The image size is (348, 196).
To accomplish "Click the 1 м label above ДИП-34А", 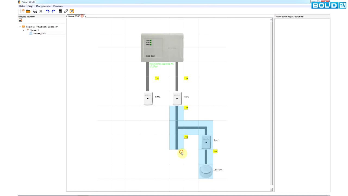I will (215, 151).
